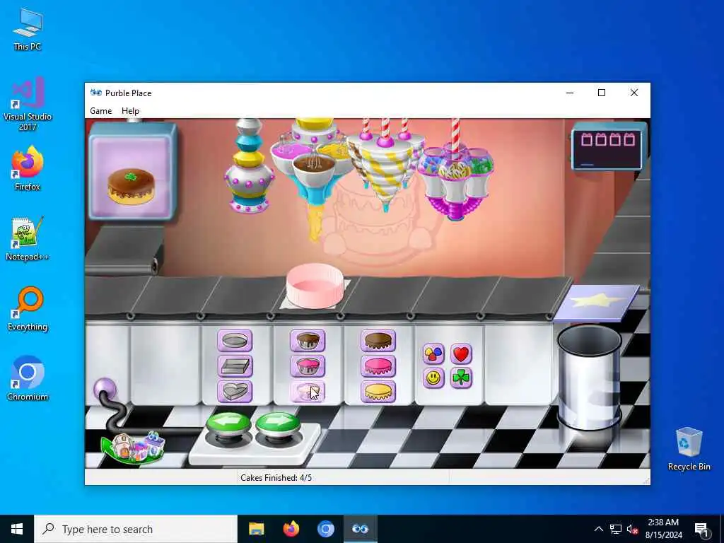Open This PC desktop icon
The image size is (724, 543).
coord(28,28)
